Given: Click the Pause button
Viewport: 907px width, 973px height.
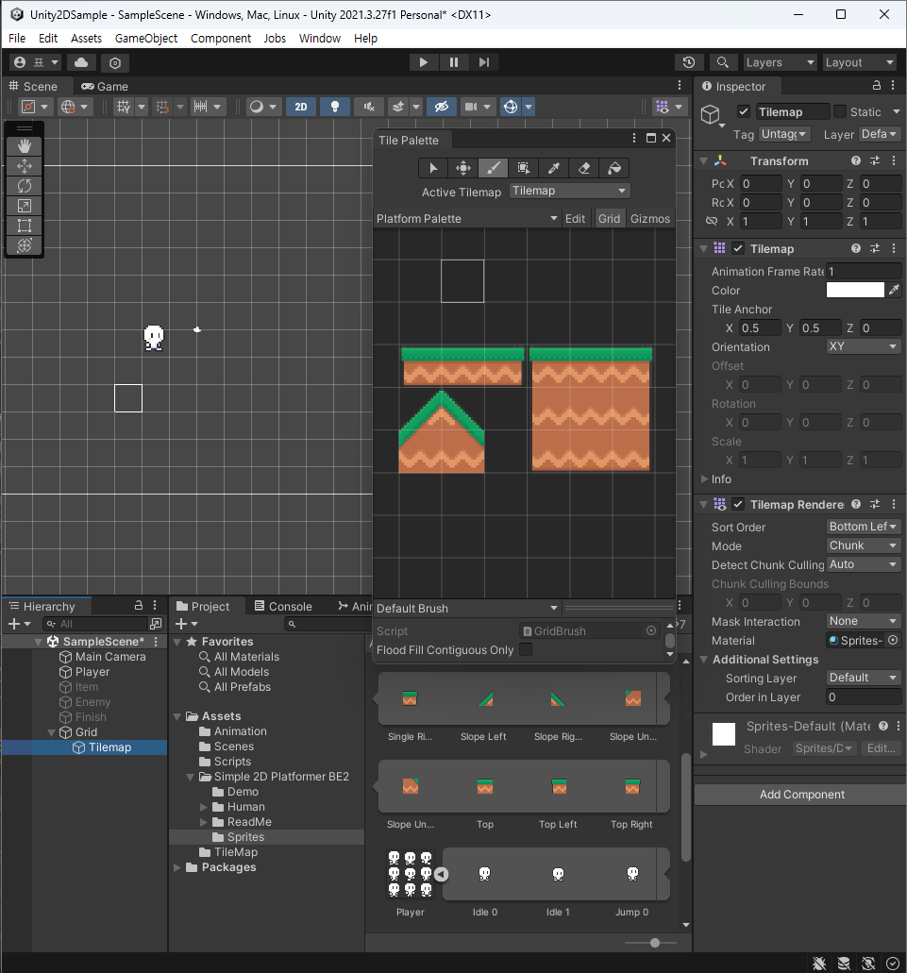Looking at the screenshot, I should [454, 62].
